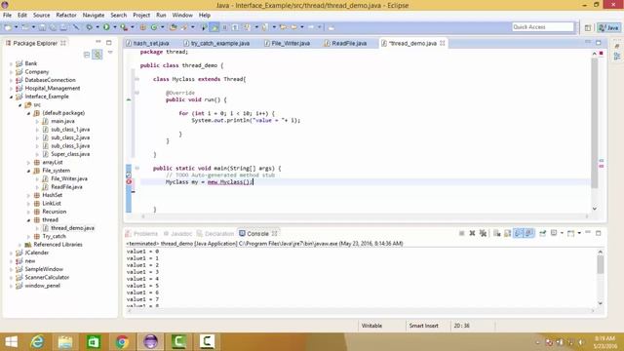Open the Source menu
The image size is (624, 351).
coord(41,16)
